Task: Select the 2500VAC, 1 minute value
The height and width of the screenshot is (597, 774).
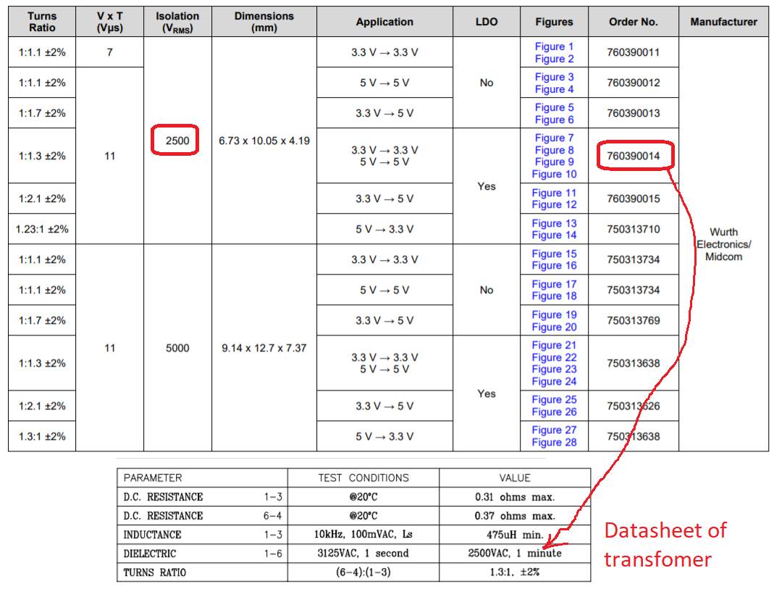Action: coord(515,554)
